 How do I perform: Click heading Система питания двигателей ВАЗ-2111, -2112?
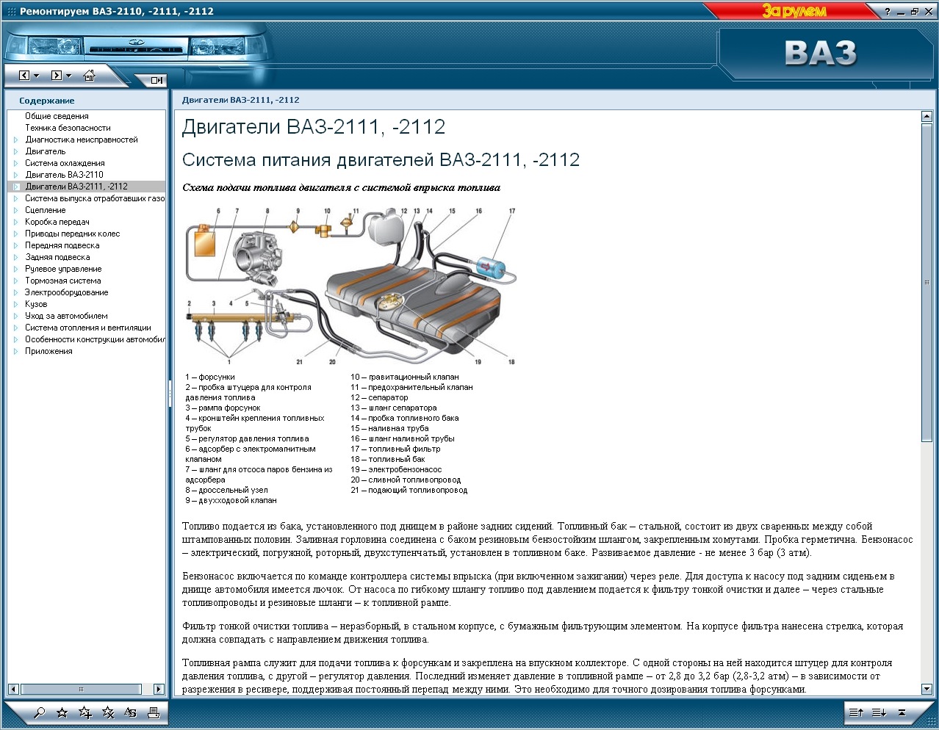[x=381, y=160]
